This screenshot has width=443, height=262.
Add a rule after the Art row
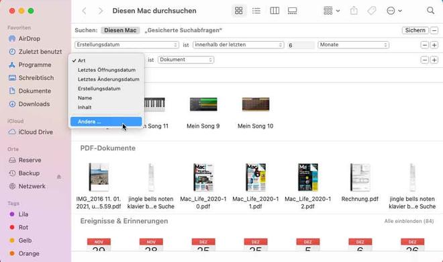[x=434, y=60]
